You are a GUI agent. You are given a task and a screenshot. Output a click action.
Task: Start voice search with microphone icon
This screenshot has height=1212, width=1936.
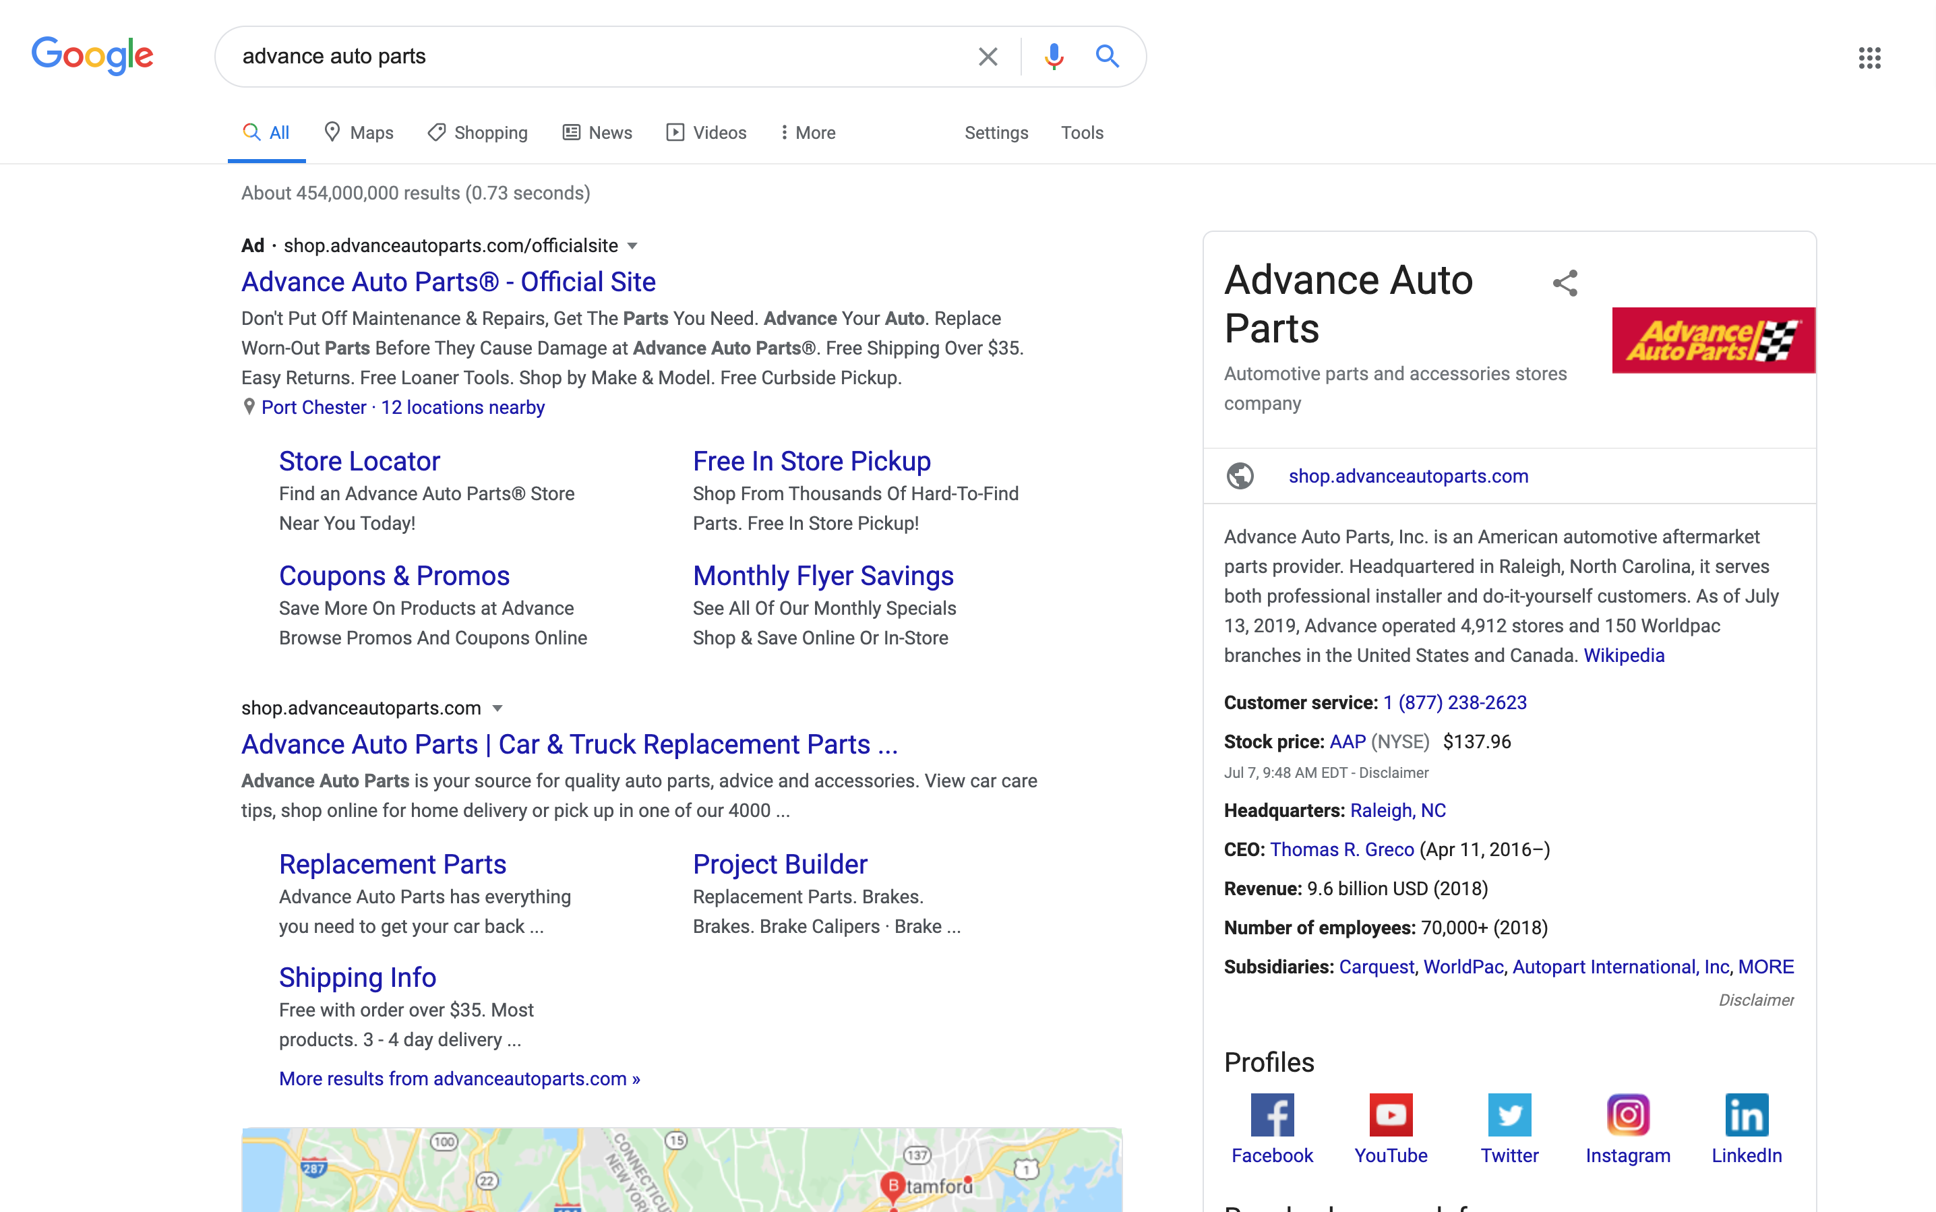1054,56
